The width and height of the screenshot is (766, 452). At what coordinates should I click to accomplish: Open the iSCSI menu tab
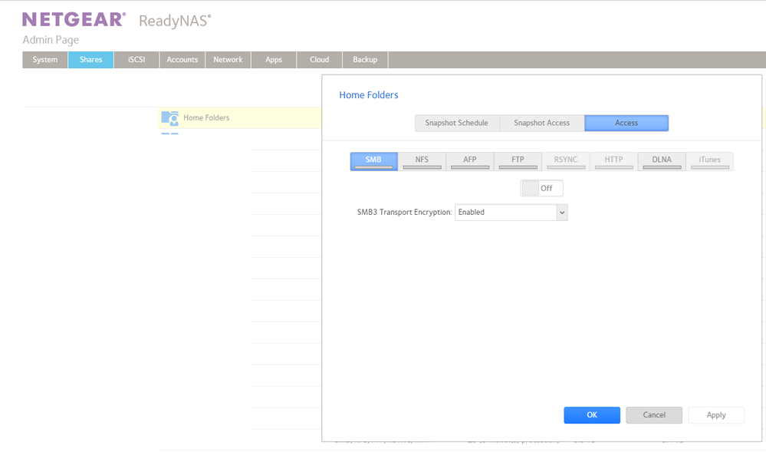(x=136, y=60)
